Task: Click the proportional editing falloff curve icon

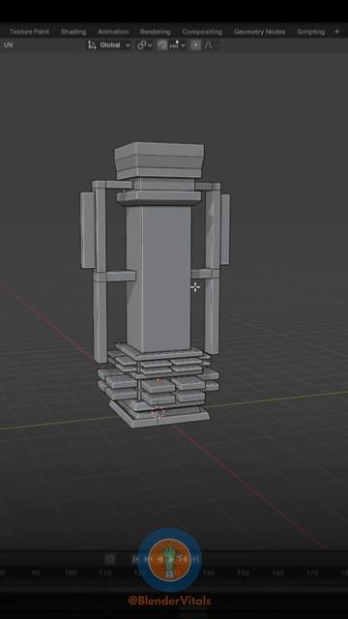Action: tap(209, 45)
